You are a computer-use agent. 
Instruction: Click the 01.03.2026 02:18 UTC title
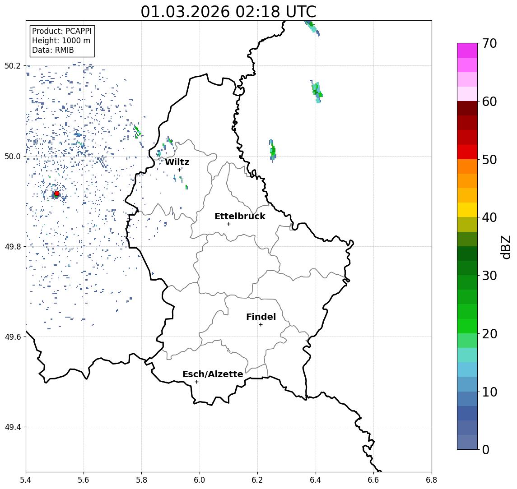pyautogui.click(x=228, y=12)
